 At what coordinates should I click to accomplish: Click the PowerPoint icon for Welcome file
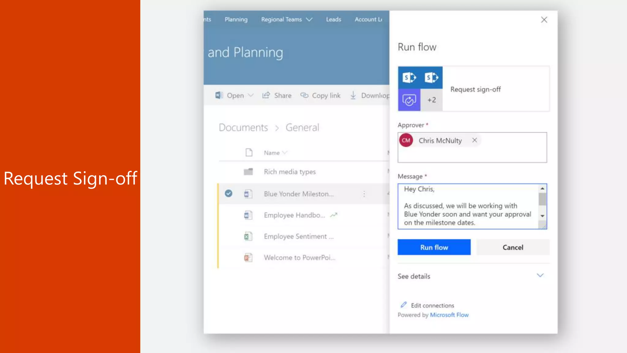click(248, 258)
